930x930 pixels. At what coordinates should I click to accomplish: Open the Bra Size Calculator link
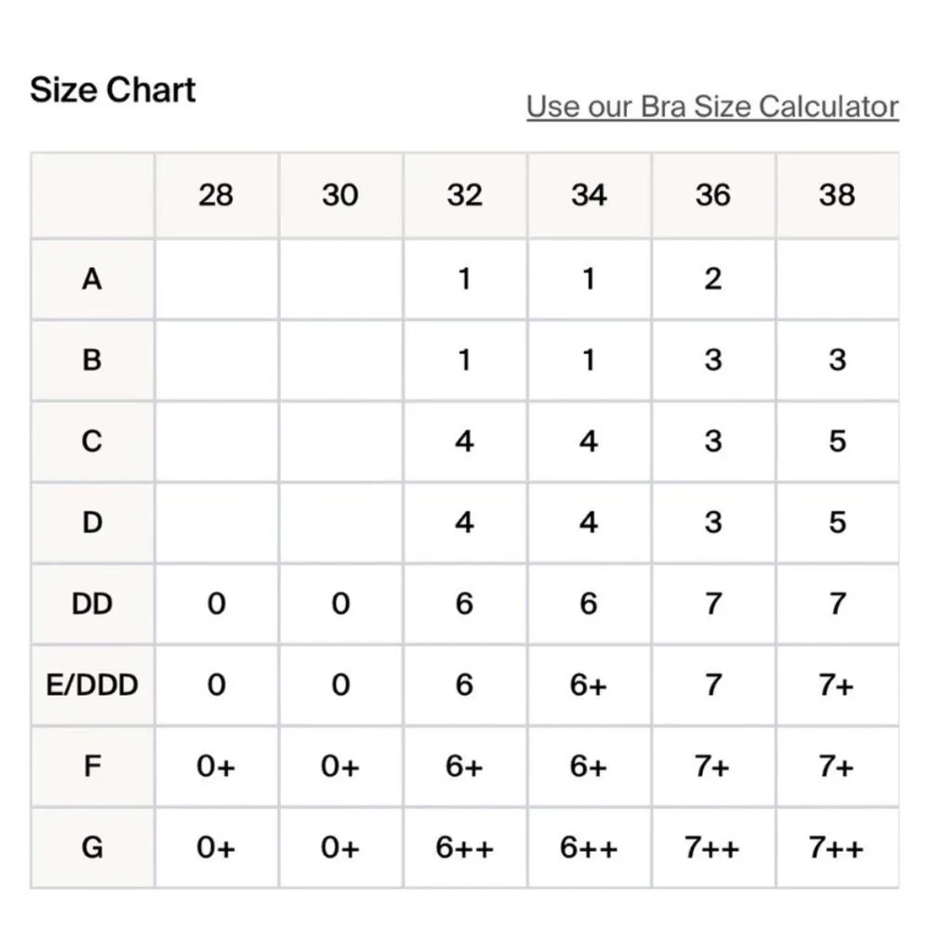pyautogui.click(x=711, y=107)
